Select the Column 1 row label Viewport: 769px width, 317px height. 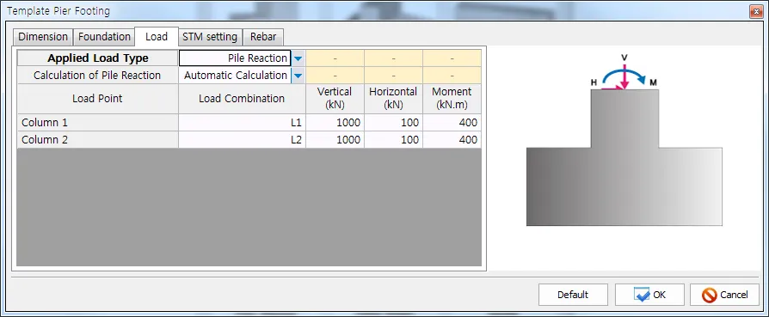[97, 123]
